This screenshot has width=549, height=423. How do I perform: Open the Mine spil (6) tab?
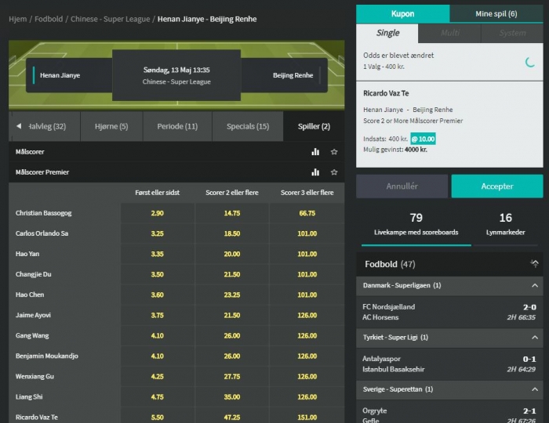click(x=496, y=13)
